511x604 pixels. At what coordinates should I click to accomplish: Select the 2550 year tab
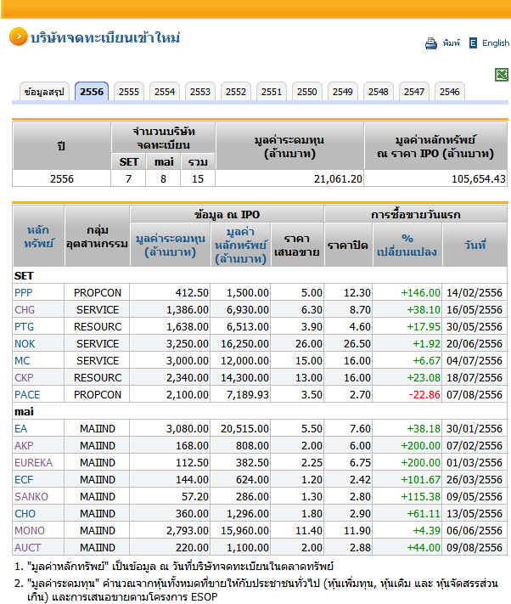point(307,92)
